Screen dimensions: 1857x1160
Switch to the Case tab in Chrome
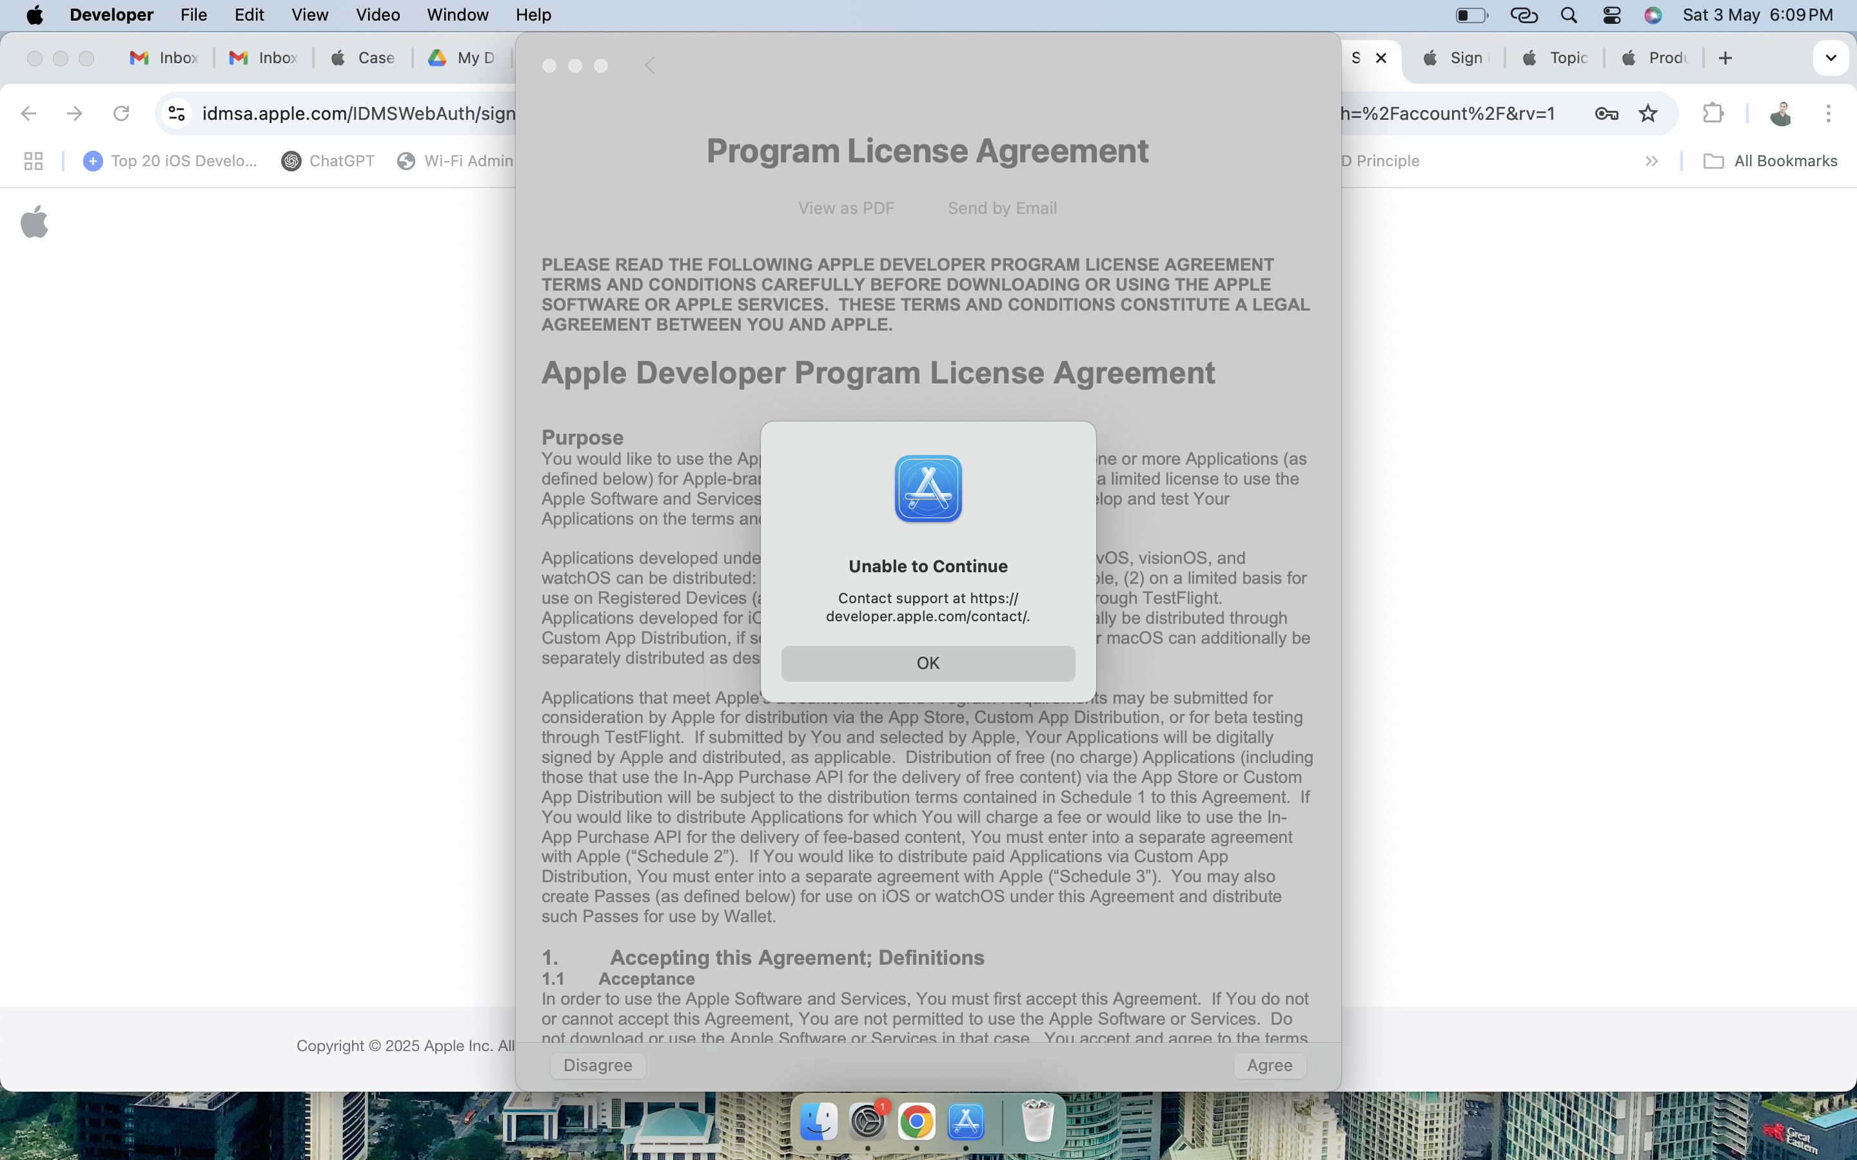(363, 57)
